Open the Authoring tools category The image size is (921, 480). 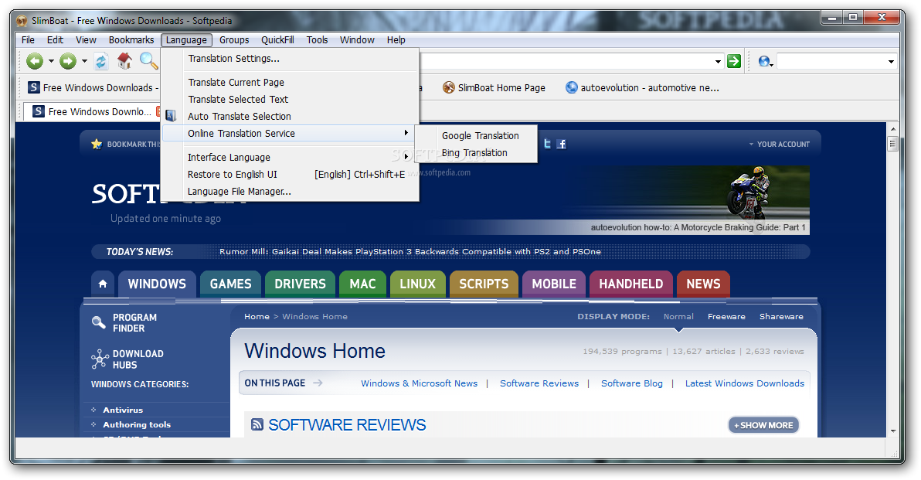[x=137, y=425]
